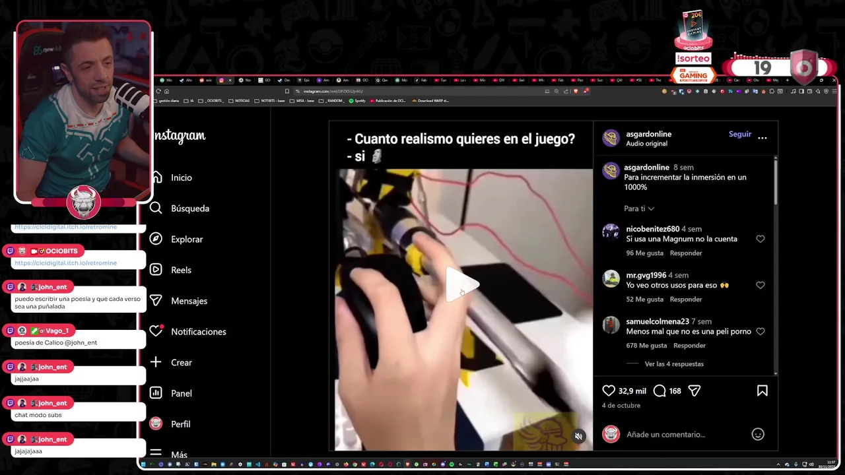This screenshot has width=845, height=475.
Task: Open mr.gvg1996 profile from comment
Action: [646, 275]
